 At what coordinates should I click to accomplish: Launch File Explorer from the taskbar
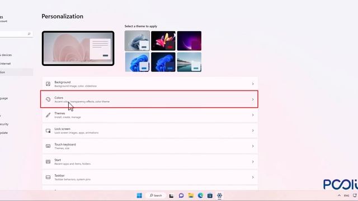191,195
